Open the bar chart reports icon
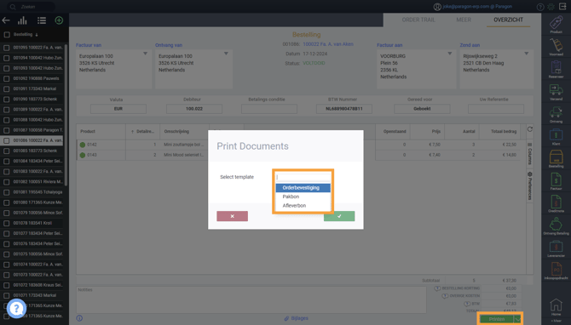 click(22, 20)
